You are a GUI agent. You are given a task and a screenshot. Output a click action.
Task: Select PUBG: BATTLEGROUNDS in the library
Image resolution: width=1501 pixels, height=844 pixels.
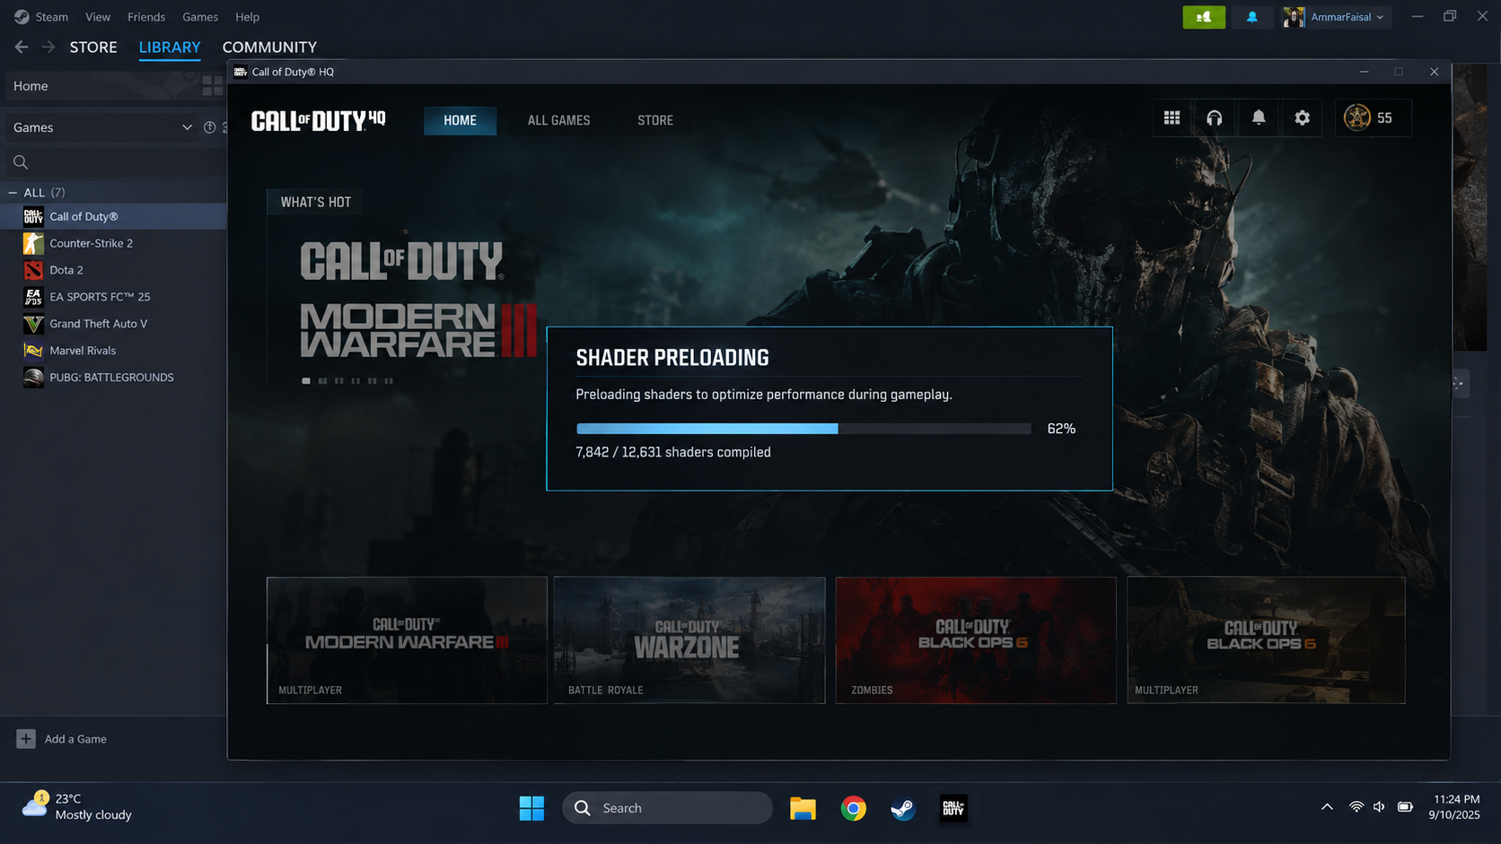113,378
